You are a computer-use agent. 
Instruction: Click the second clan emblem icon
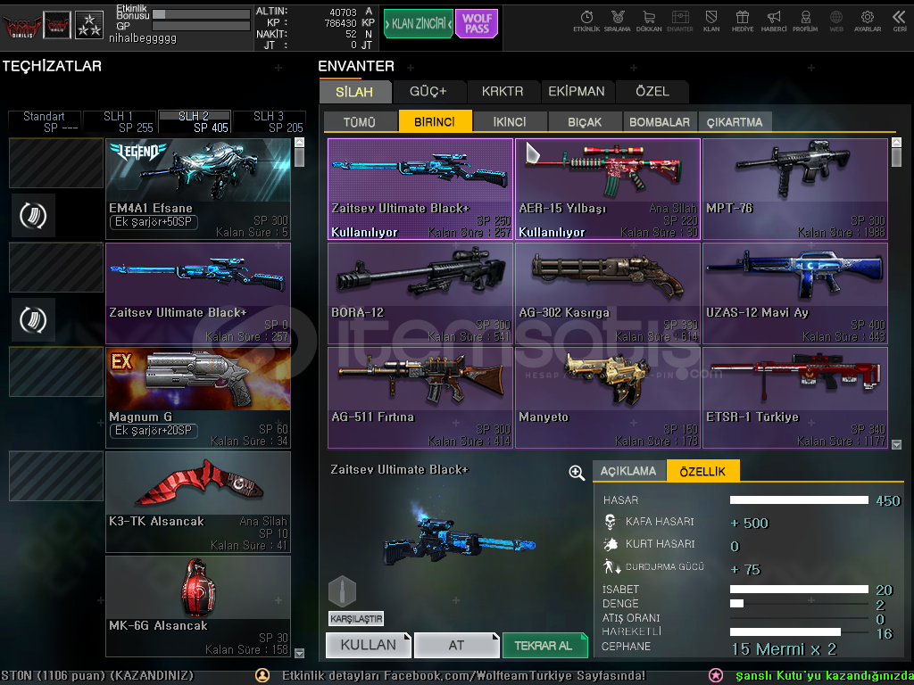coord(57,25)
